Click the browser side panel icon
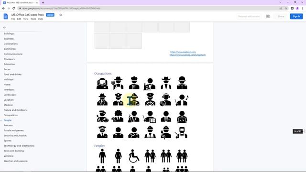This screenshot has width=306, height=172. pyautogui.click(x=292, y=8)
